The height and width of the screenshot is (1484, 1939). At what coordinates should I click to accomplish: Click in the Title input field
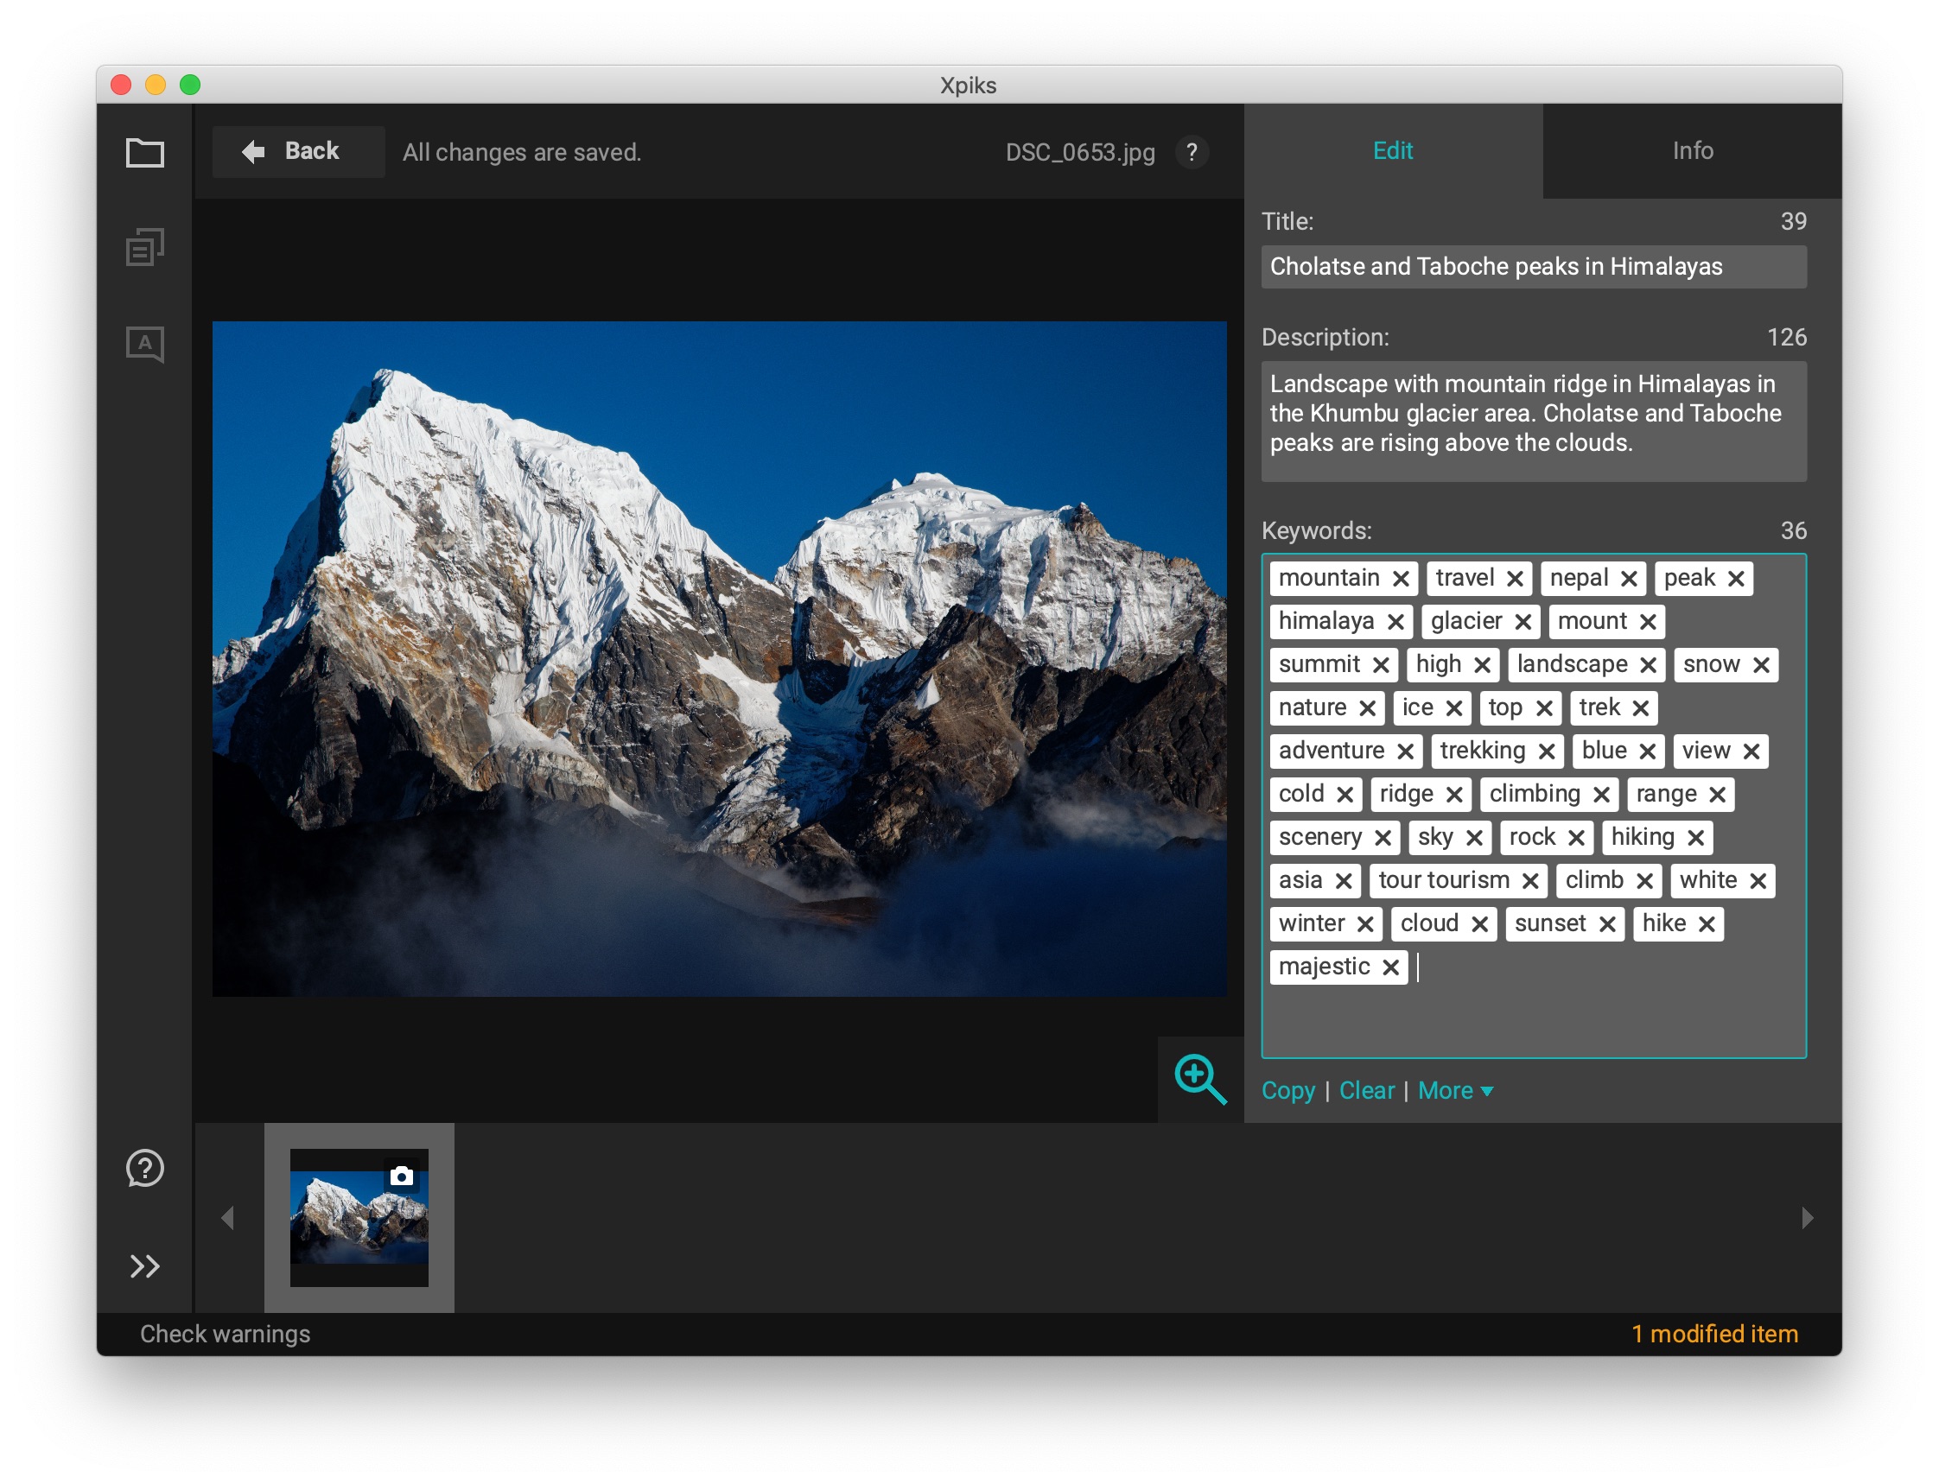pos(1534,267)
